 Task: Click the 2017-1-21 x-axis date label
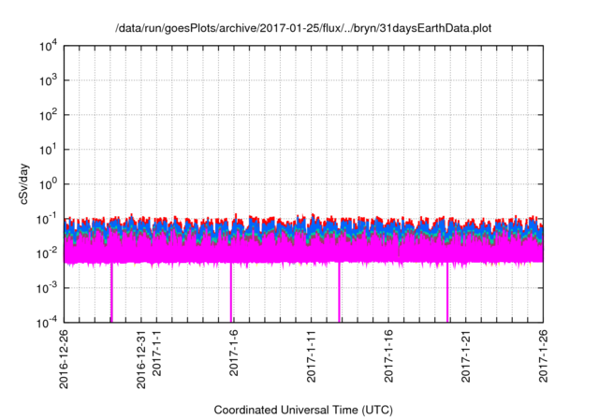[466, 355]
